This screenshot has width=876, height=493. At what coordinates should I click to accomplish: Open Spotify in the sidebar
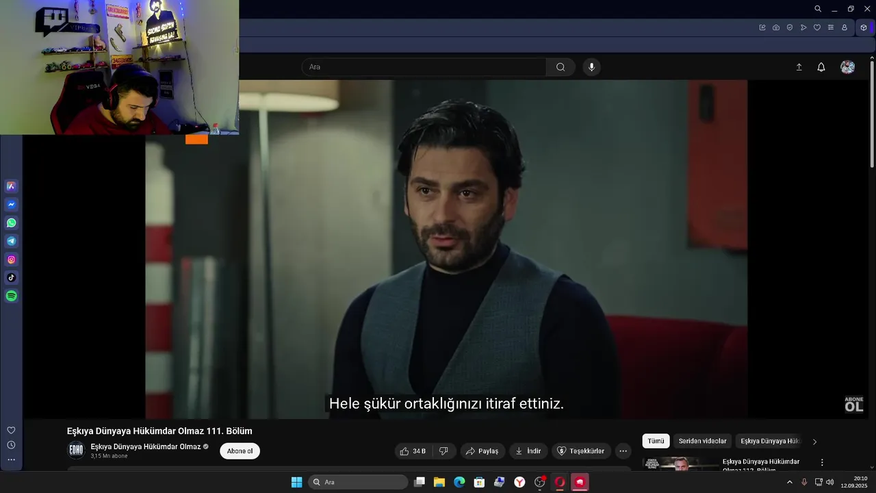(x=11, y=296)
